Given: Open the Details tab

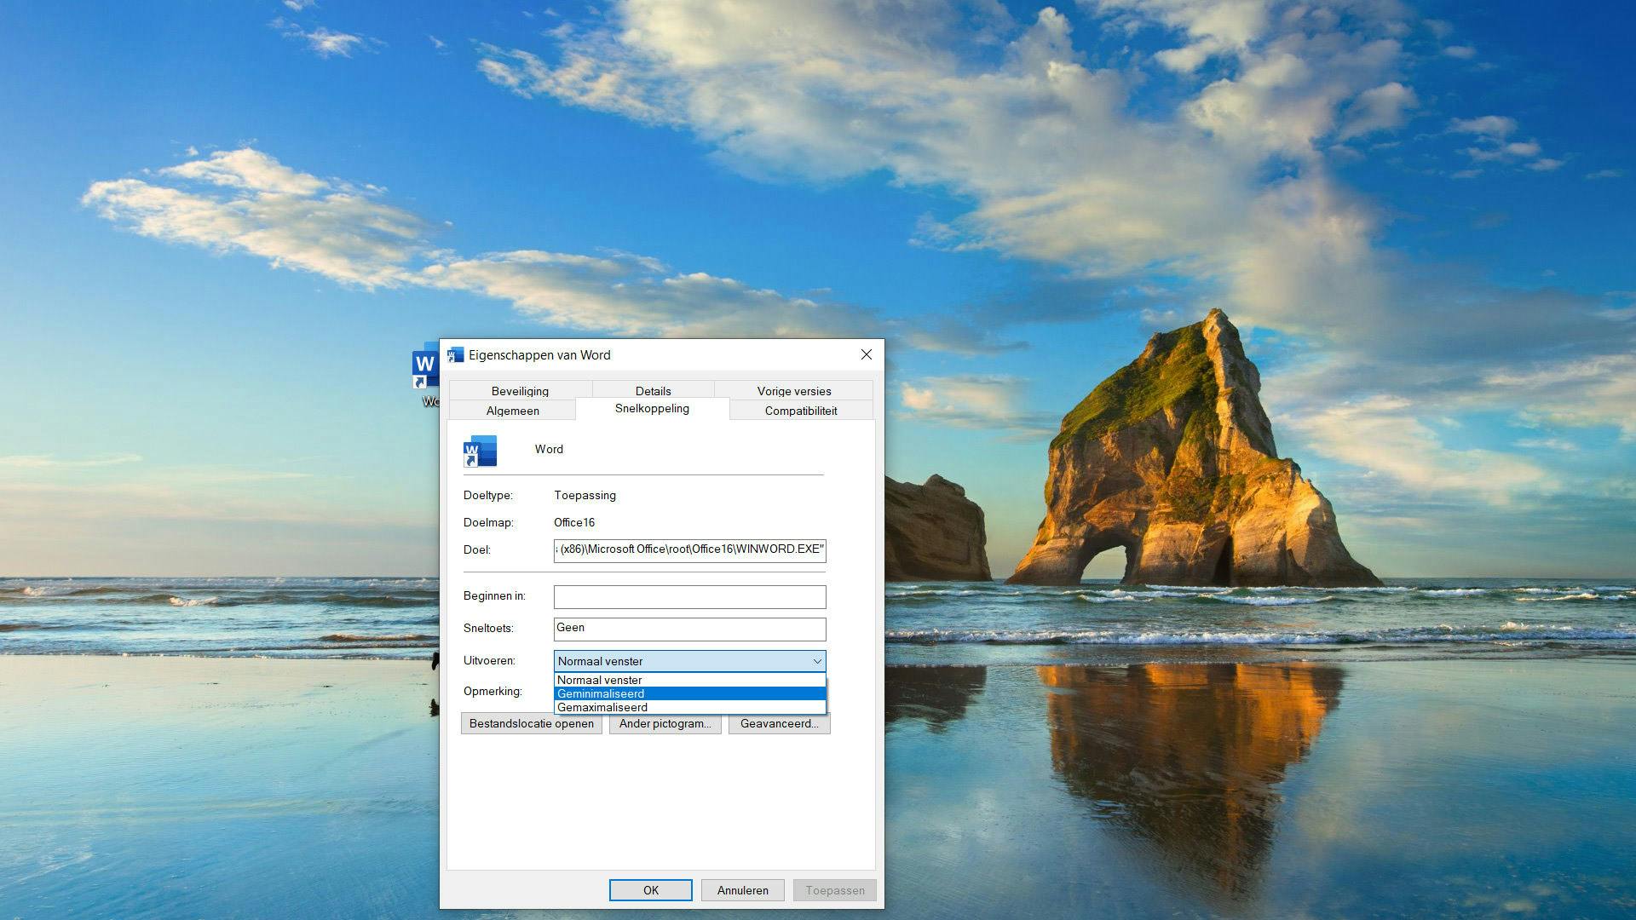Looking at the screenshot, I should [x=653, y=391].
